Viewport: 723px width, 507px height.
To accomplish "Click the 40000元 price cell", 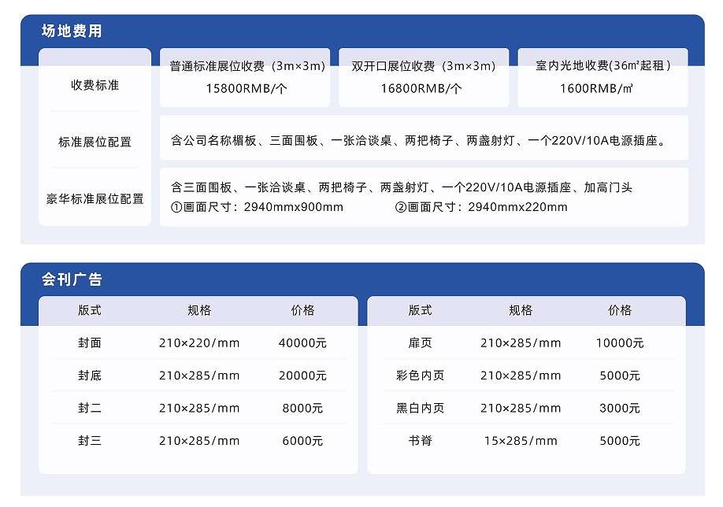I will click(x=302, y=343).
